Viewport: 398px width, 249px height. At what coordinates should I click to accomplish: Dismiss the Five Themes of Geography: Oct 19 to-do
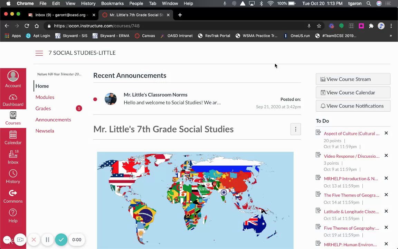386,228
